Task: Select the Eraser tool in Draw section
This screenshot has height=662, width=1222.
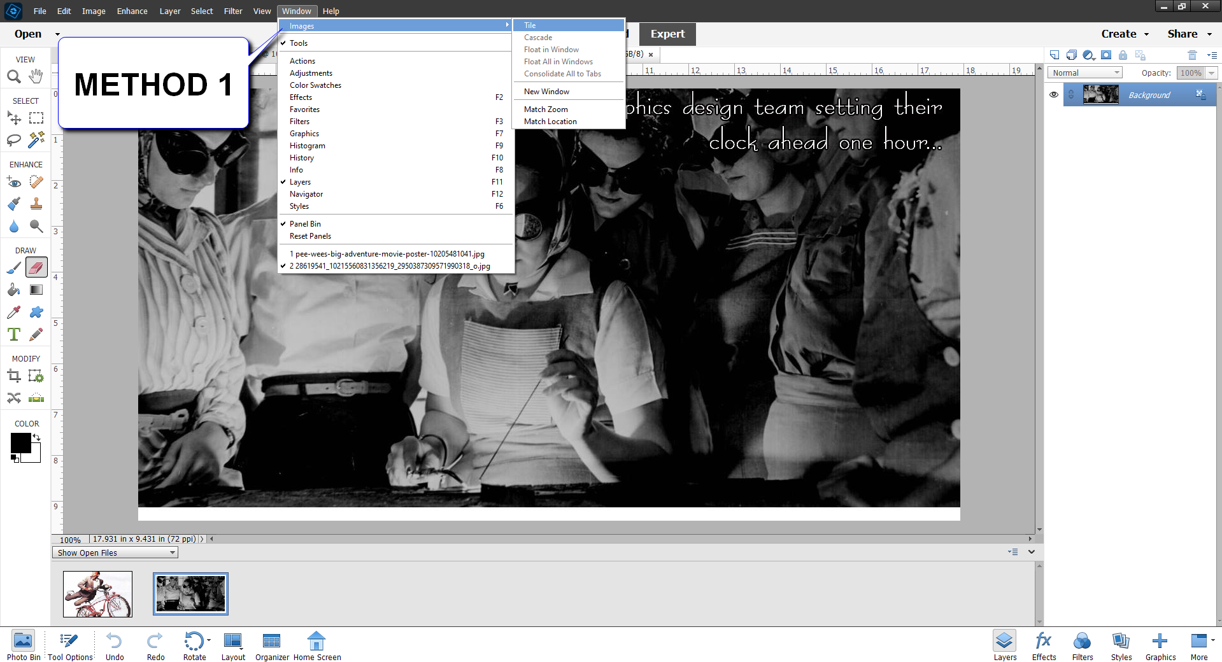Action: [x=36, y=267]
